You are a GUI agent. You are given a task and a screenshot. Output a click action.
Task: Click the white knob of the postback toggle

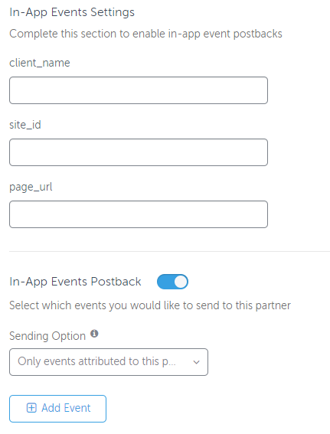[181, 282]
